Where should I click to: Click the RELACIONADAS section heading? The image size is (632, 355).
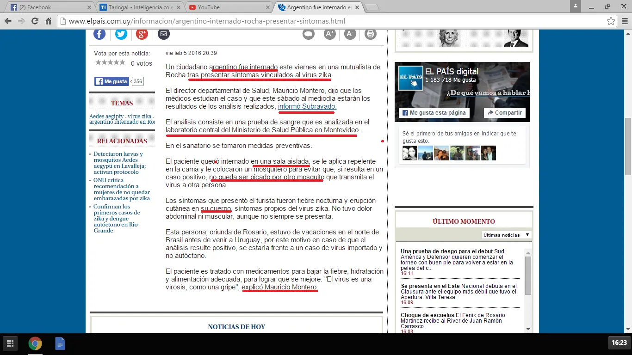coord(122,141)
